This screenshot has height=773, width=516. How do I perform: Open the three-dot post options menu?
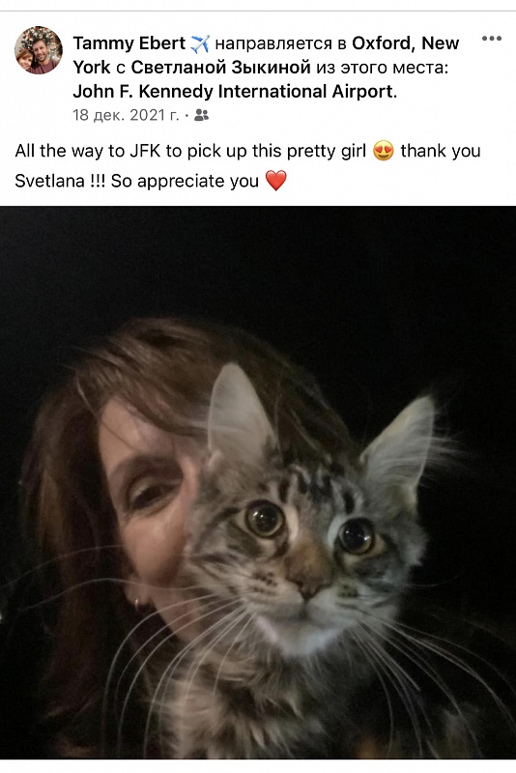[x=491, y=39]
